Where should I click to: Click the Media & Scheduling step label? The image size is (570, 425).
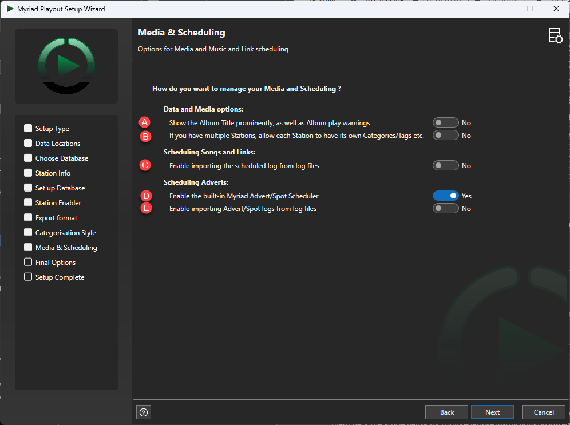coord(66,248)
